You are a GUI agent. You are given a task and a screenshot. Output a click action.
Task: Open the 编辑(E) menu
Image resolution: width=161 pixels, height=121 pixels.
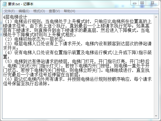pos(24,11)
